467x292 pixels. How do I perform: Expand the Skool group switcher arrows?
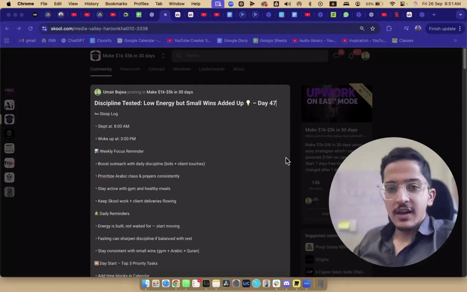click(x=163, y=56)
